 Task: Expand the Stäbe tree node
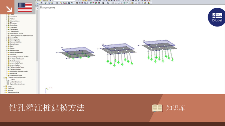point(6,46)
